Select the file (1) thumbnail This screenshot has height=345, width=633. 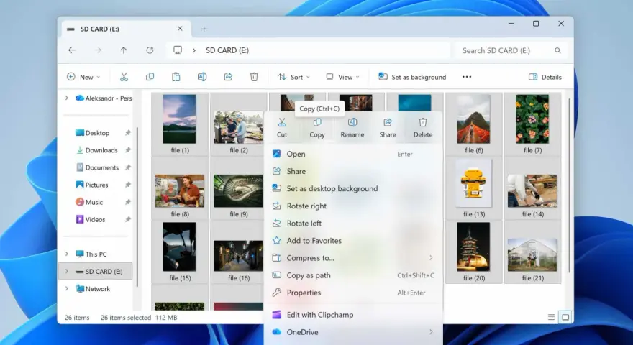[x=180, y=119]
